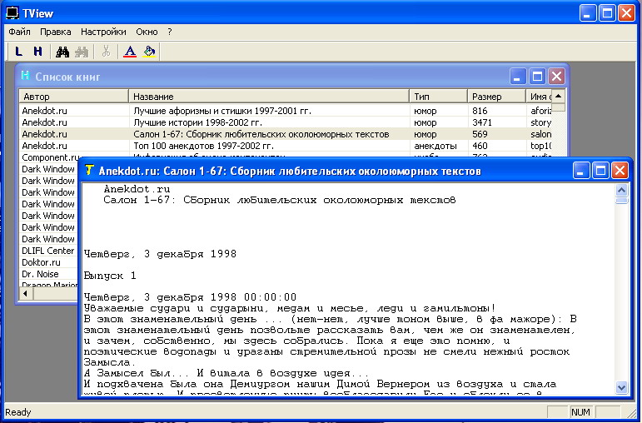Minimize the main TView window
Viewport: 642px width, 423px height.
(x=588, y=13)
